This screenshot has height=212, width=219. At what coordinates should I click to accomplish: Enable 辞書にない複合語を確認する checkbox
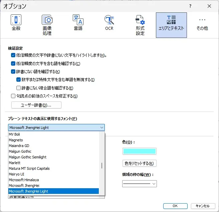tap(18, 88)
